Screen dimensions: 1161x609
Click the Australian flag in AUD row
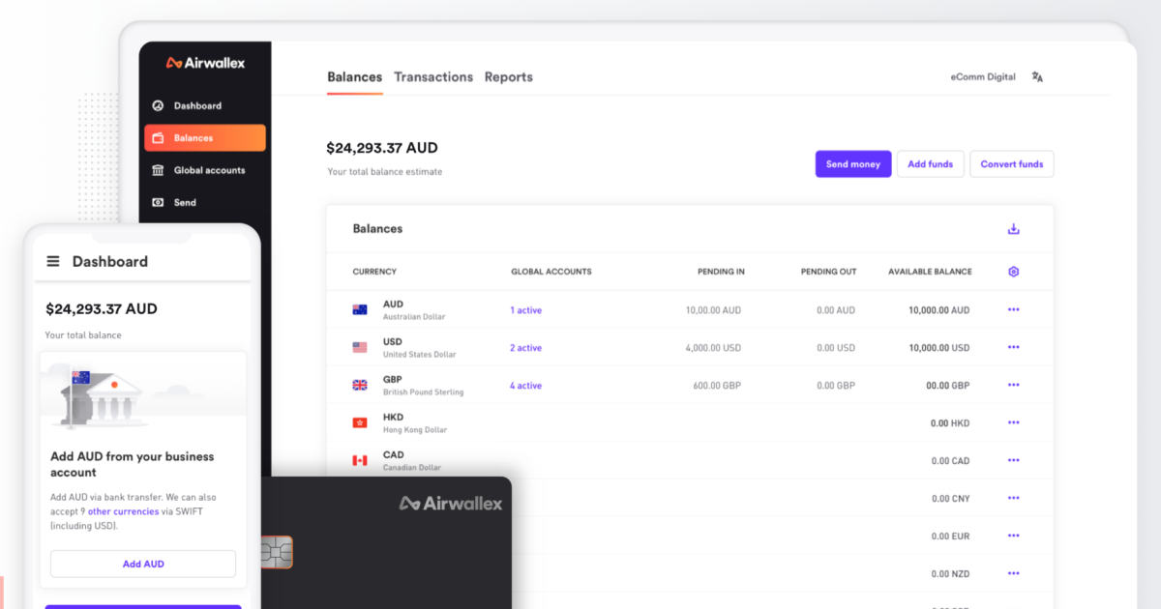[x=360, y=310]
